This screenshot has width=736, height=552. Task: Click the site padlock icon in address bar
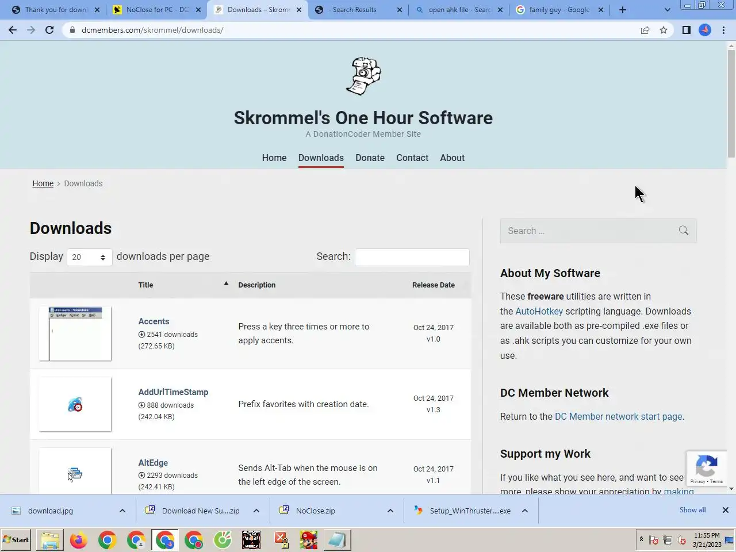[x=72, y=30]
